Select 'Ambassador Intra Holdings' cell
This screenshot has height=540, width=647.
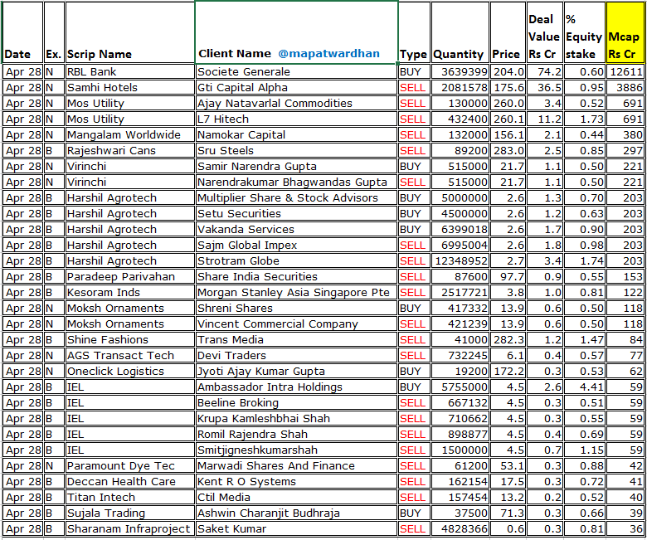coord(296,387)
